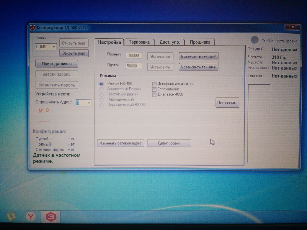Switch to the Тарировка tab
The image size is (307, 230).
pos(139,42)
